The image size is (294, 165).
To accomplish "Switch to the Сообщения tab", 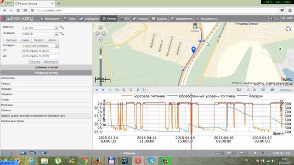I will (89, 18).
